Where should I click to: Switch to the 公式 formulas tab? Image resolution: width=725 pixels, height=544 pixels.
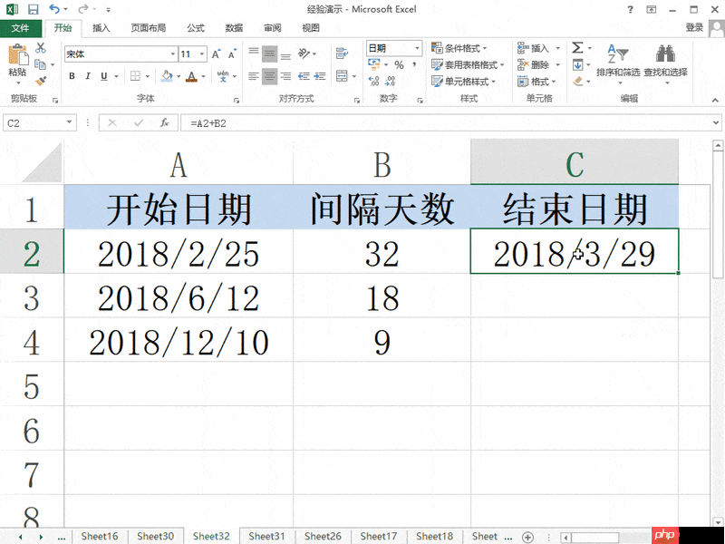pyautogui.click(x=196, y=28)
